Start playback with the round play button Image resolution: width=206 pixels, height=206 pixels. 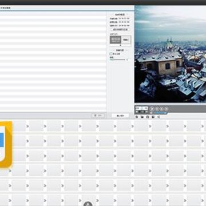coord(152,109)
